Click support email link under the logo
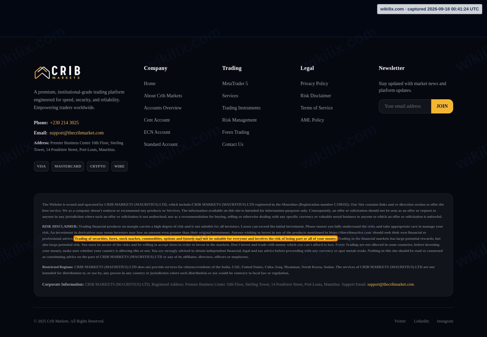This screenshot has width=487, height=337. tap(76, 133)
